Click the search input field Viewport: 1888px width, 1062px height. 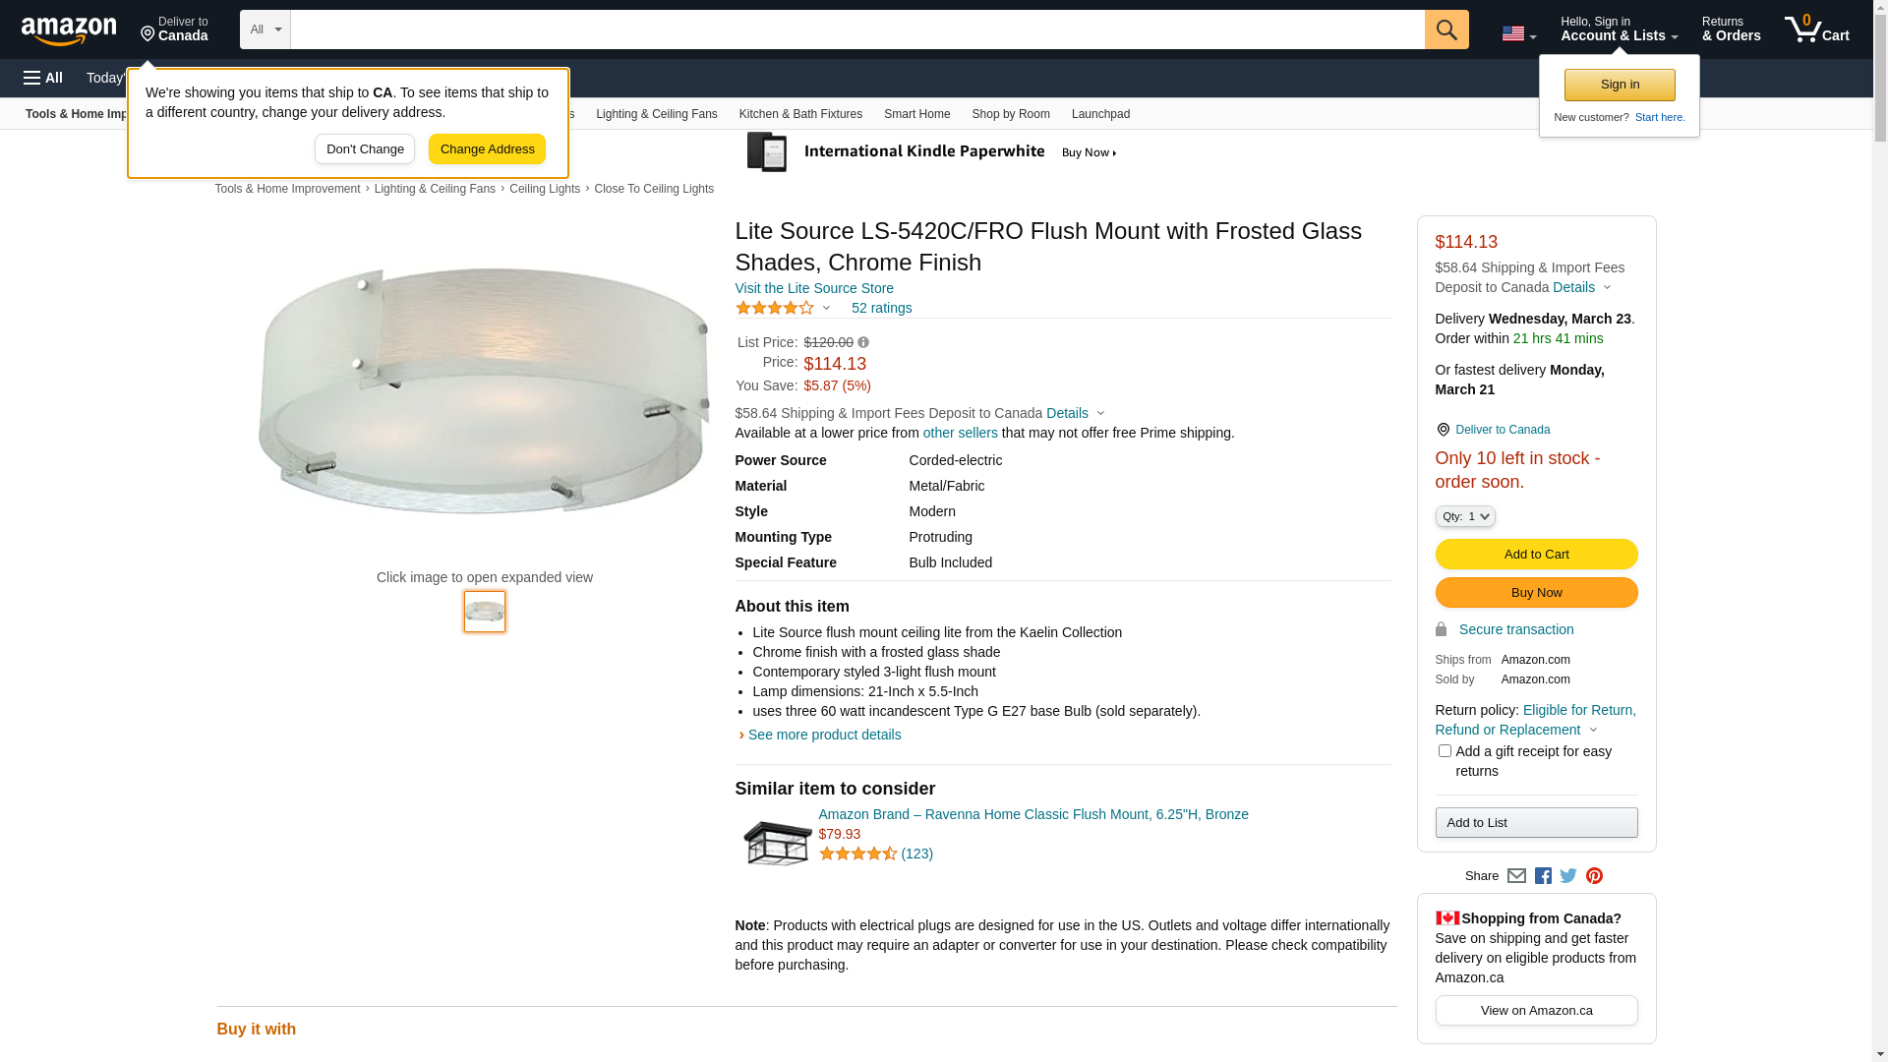[x=856, y=29]
